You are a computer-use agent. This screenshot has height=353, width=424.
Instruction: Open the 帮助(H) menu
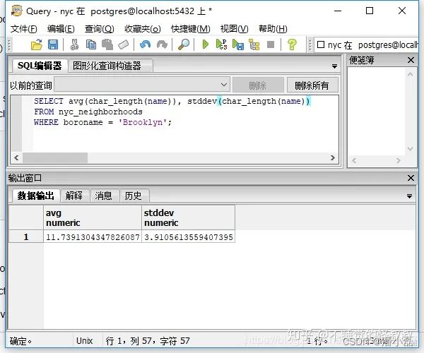[x=273, y=29]
